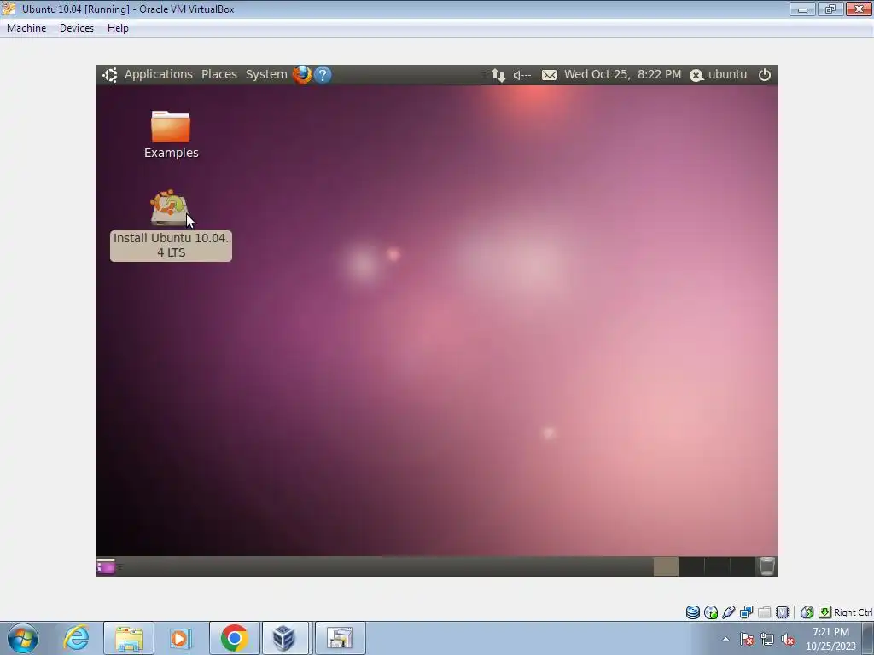Open the Places menu
This screenshot has height=655, width=874.
point(219,75)
